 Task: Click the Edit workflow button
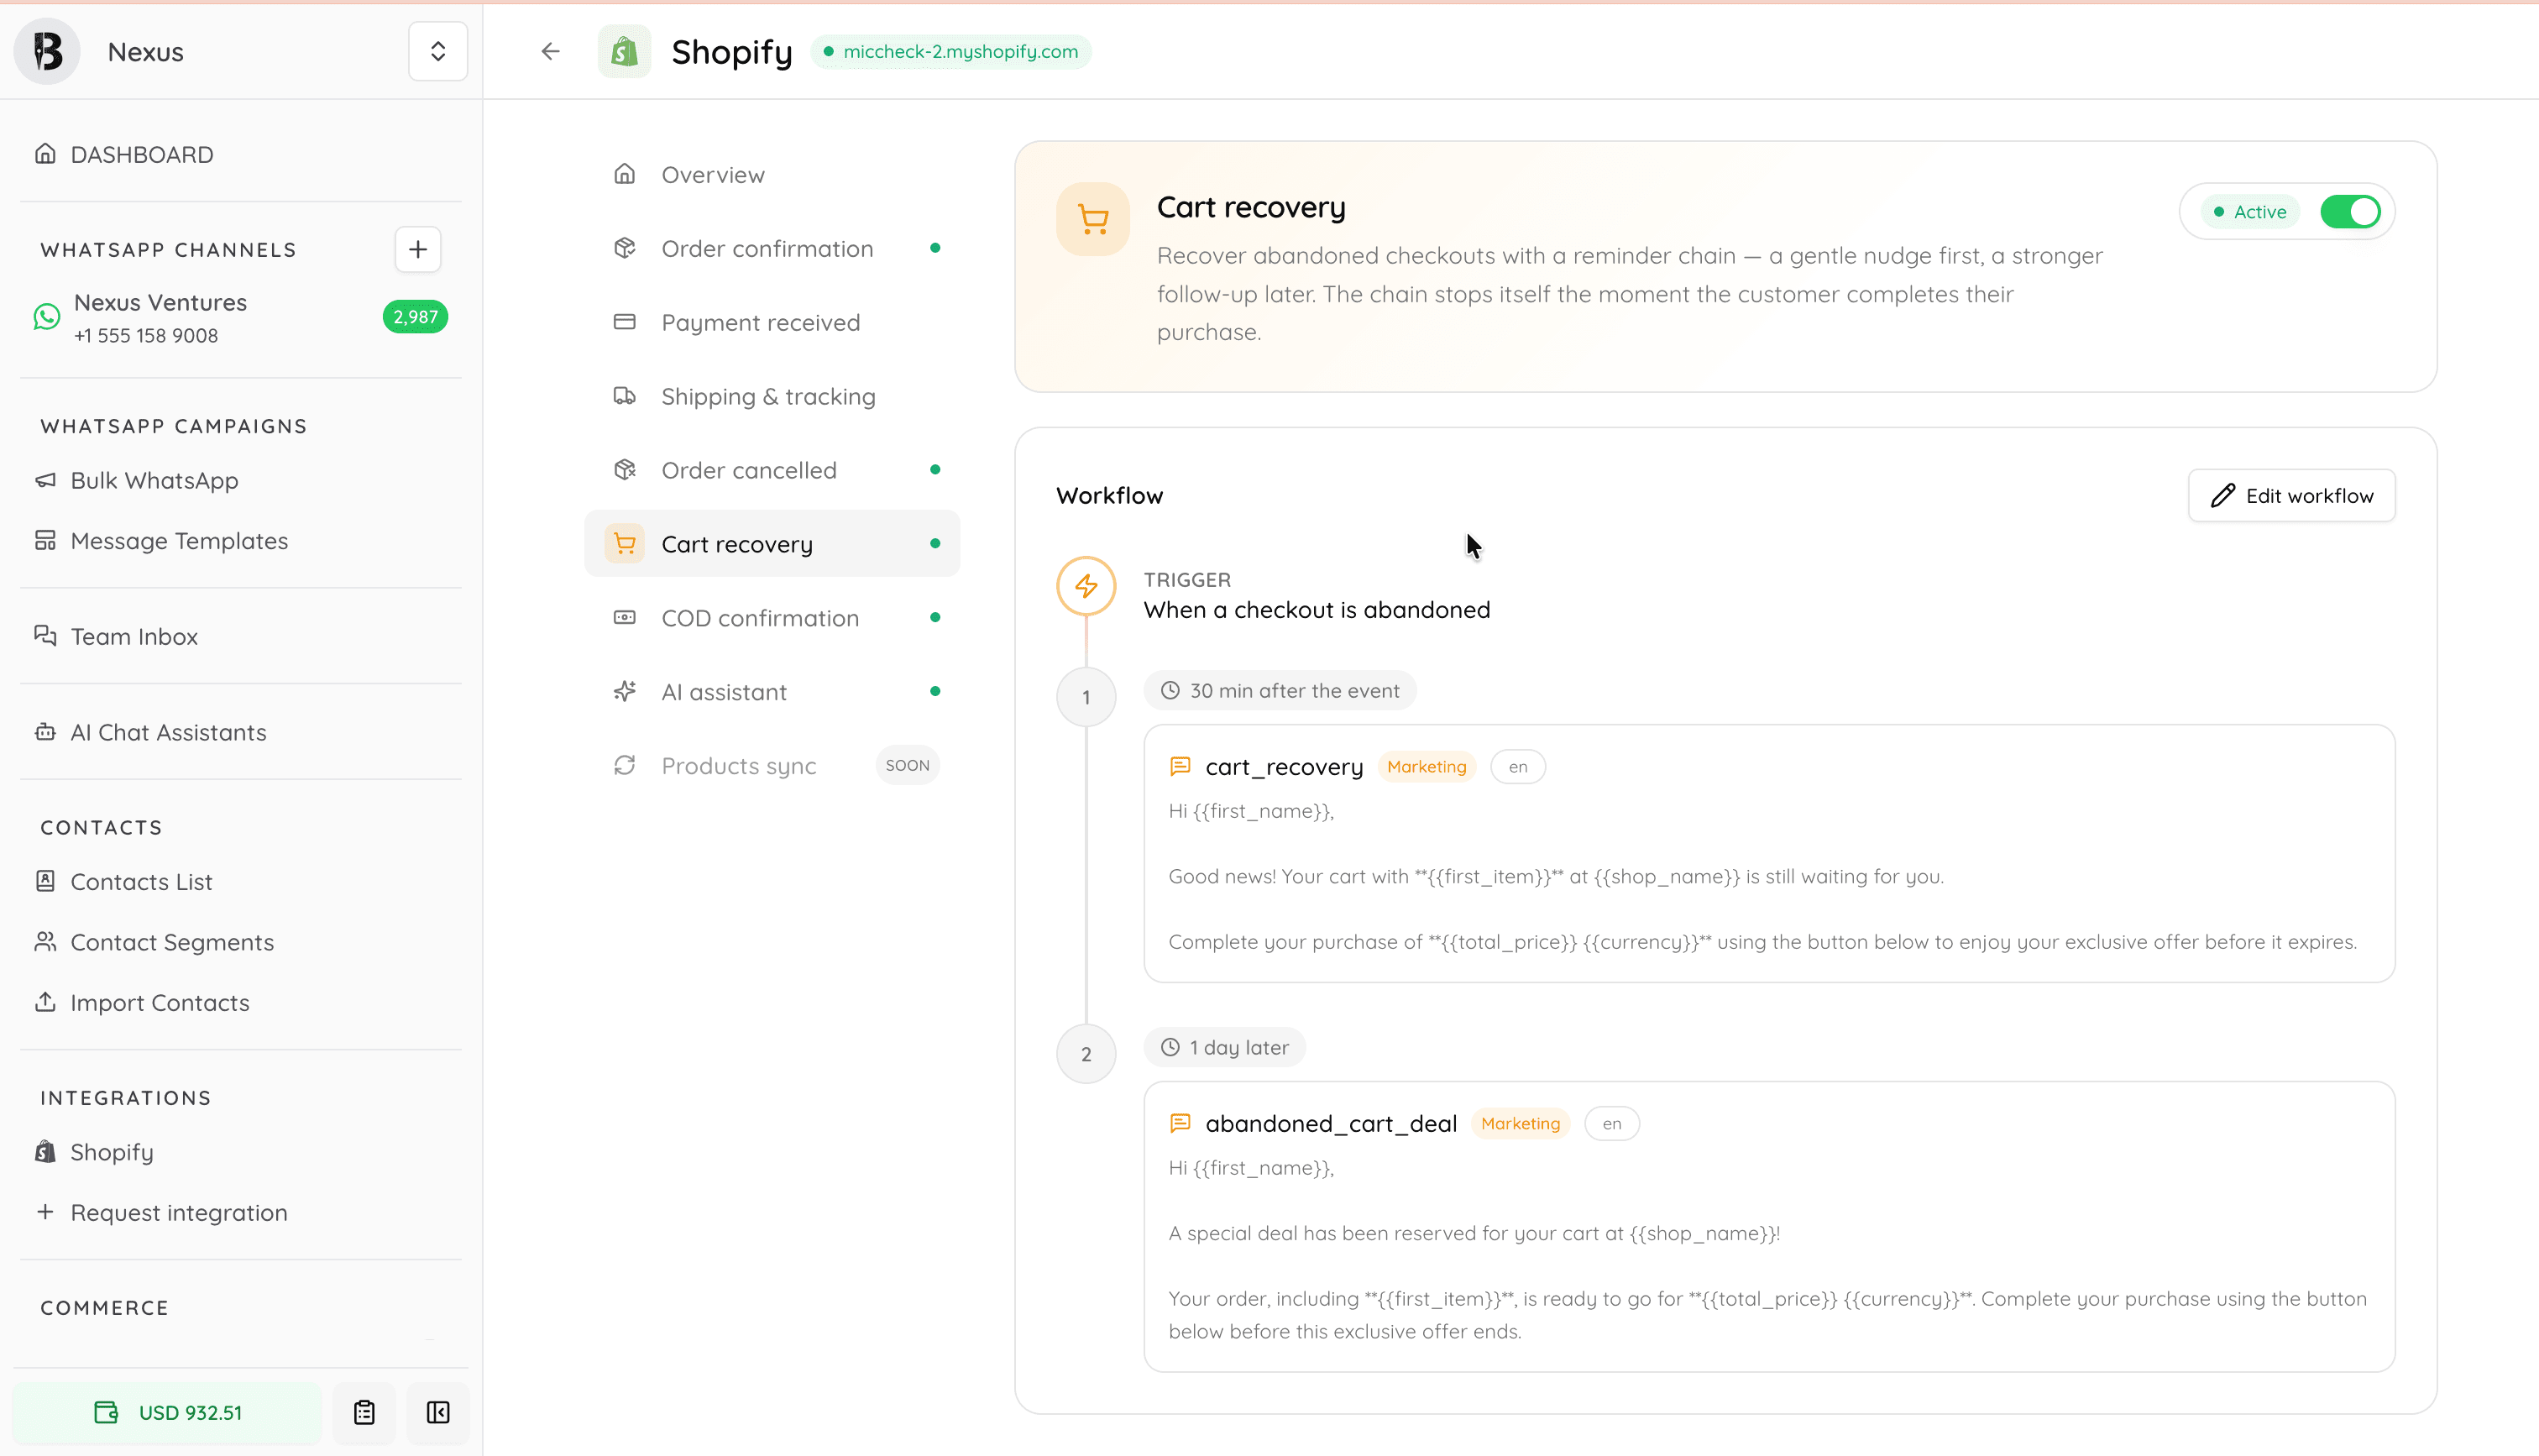tap(2291, 496)
